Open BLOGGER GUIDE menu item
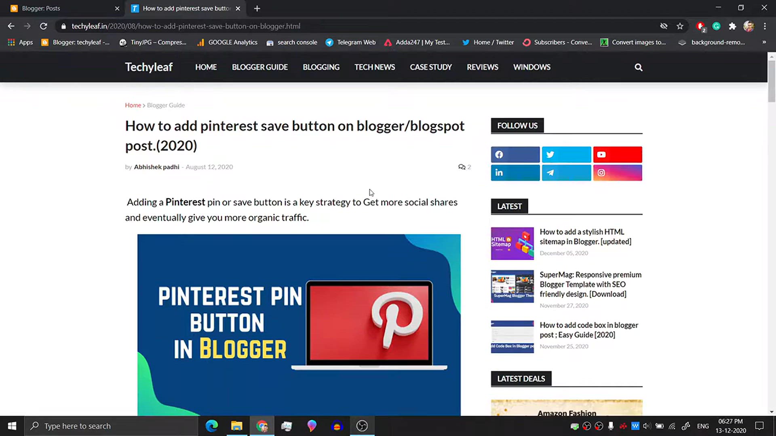 [x=260, y=67]
